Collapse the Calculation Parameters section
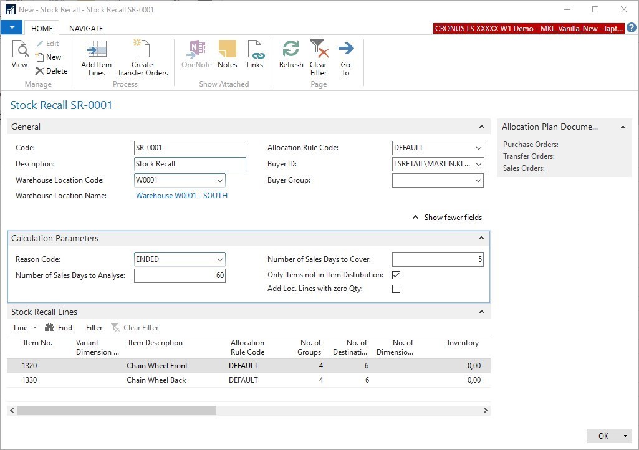 click(x=481, y=238)
